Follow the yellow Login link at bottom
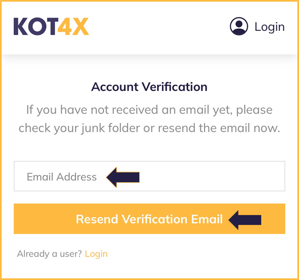 point(96,254)
